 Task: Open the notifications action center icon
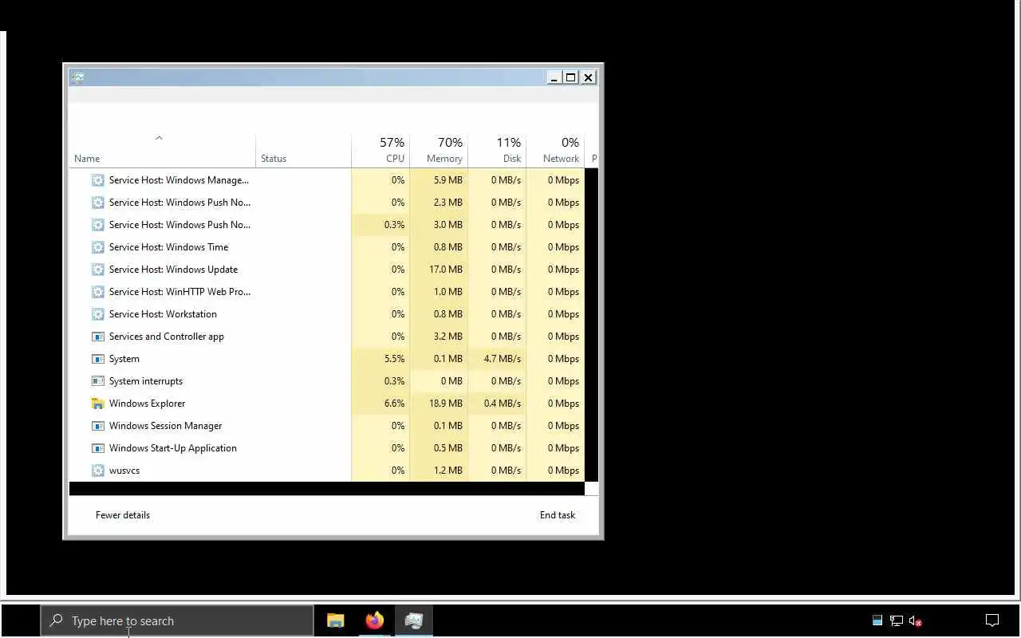(x=992, y=620)
